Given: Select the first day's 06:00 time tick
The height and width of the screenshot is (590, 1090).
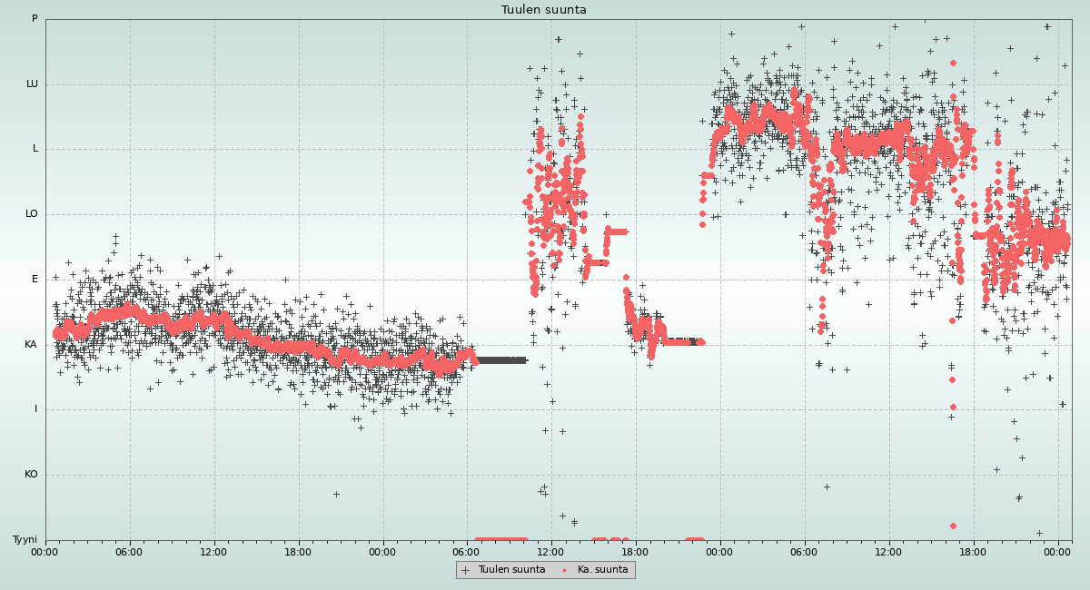Looking at the screenshot, I should pos(129,552).
